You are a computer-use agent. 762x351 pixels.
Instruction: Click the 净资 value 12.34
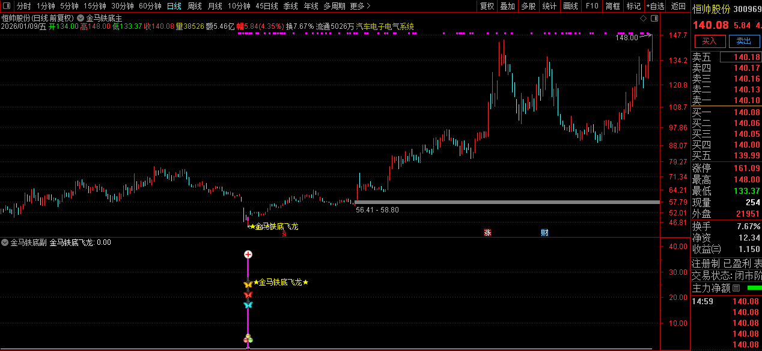749,238
